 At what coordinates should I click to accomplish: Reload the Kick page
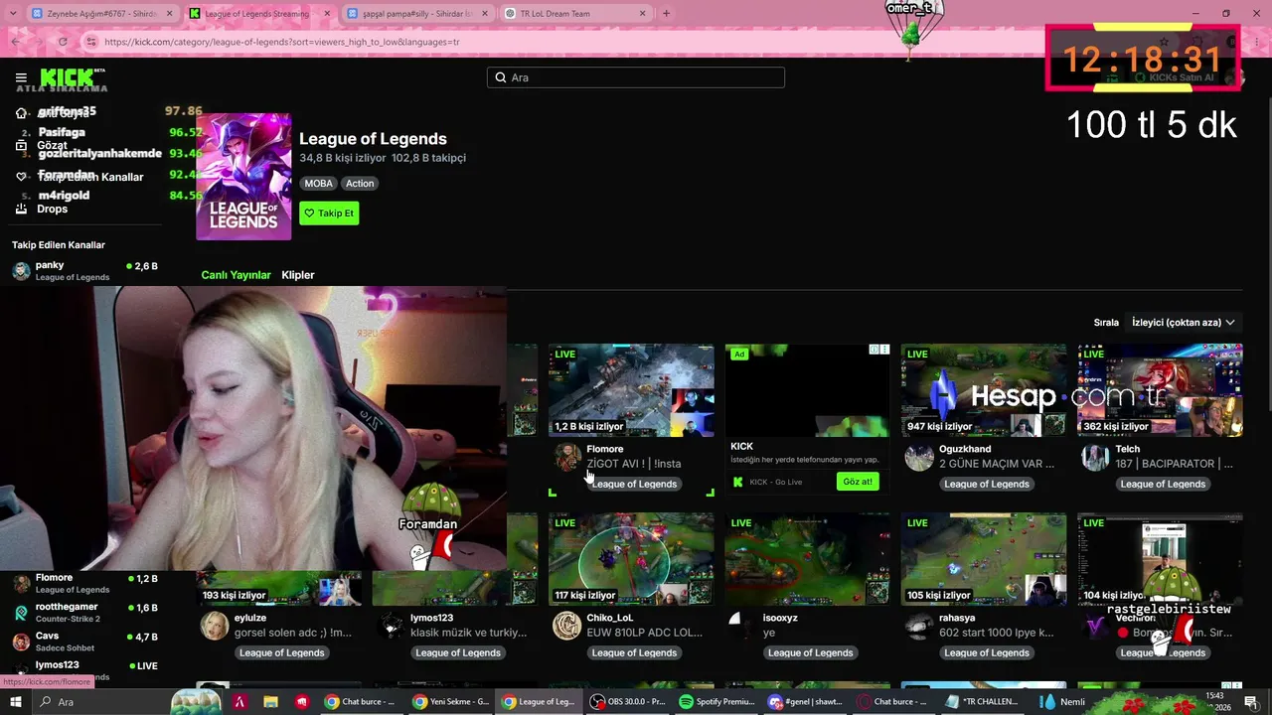pyautogui.click(x=63, y=42)
